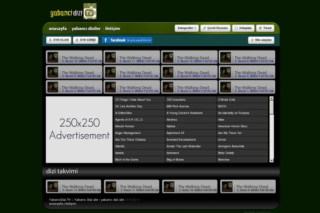Select Avatar The Last Airbender
Image resolution: width=320 pixels, height=213 pixels.
(x=191, y=146)
